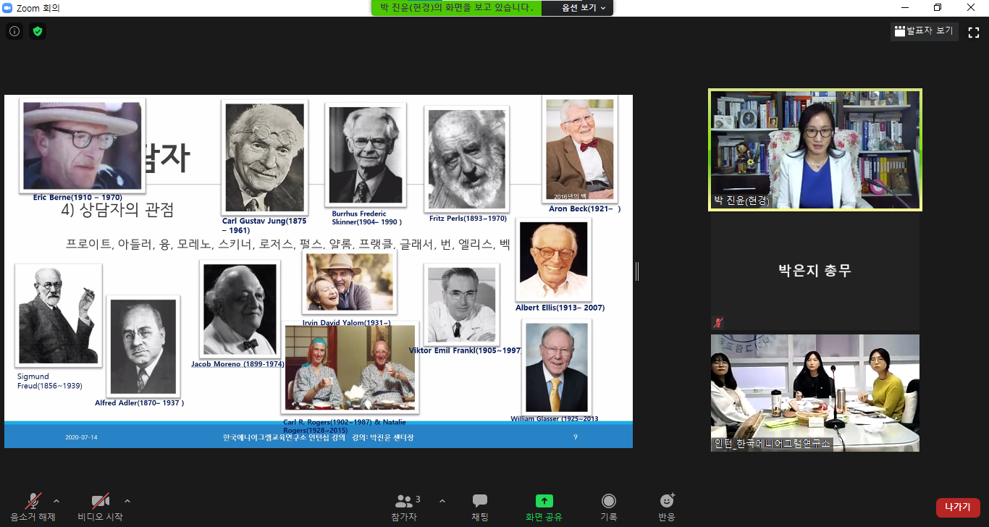This screenshot has width=989, height=527.
Task: Open the meeting information icon
Action: (14, 31)
